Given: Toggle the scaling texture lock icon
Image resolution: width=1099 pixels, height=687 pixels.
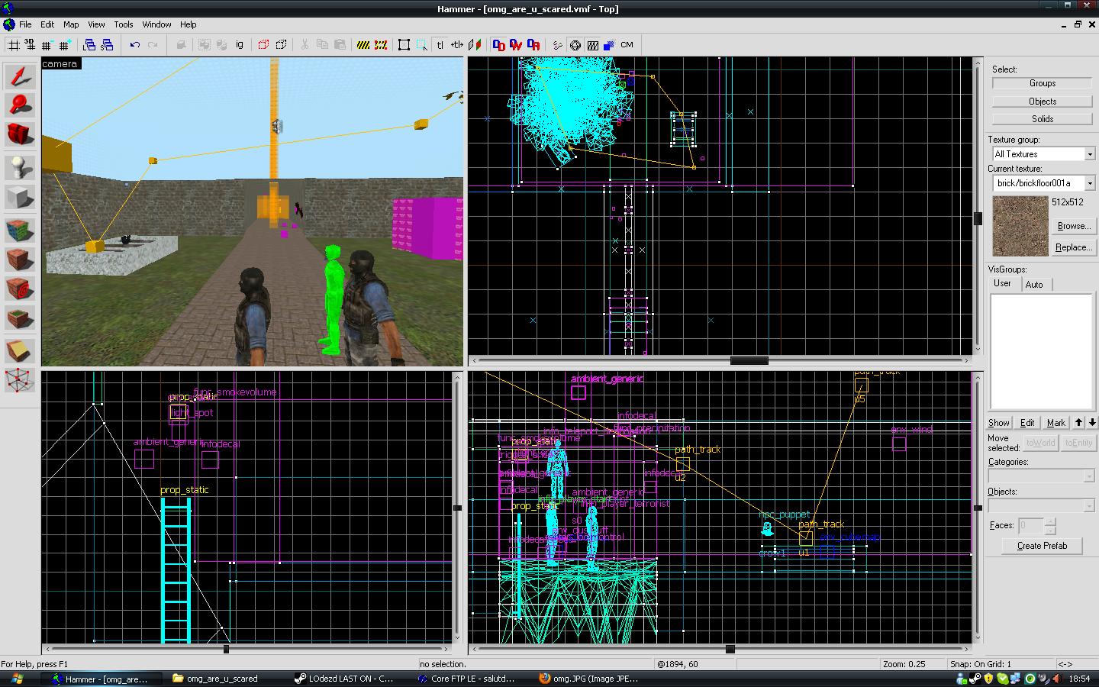Looking at the screenshot, I should click(x=456, y=45).
